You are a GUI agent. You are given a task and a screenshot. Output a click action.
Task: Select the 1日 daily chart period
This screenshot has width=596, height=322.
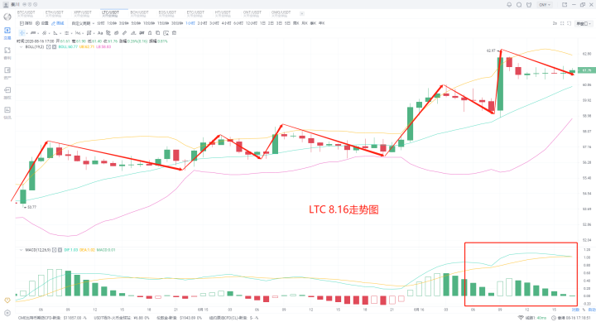[x=262, y=23]
